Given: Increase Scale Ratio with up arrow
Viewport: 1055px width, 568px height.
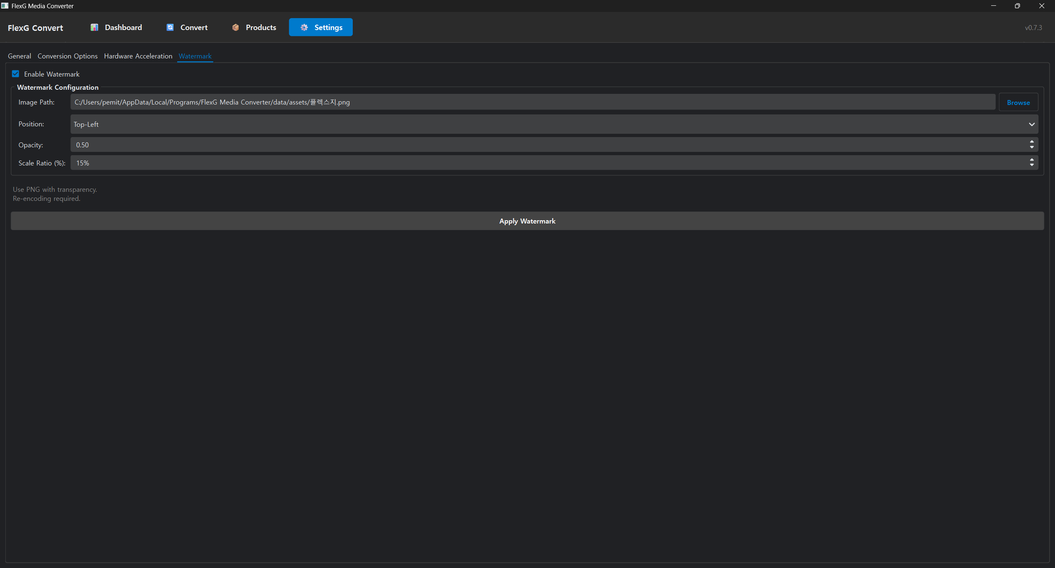Looking at the screenshot, I should (1032, 160).
